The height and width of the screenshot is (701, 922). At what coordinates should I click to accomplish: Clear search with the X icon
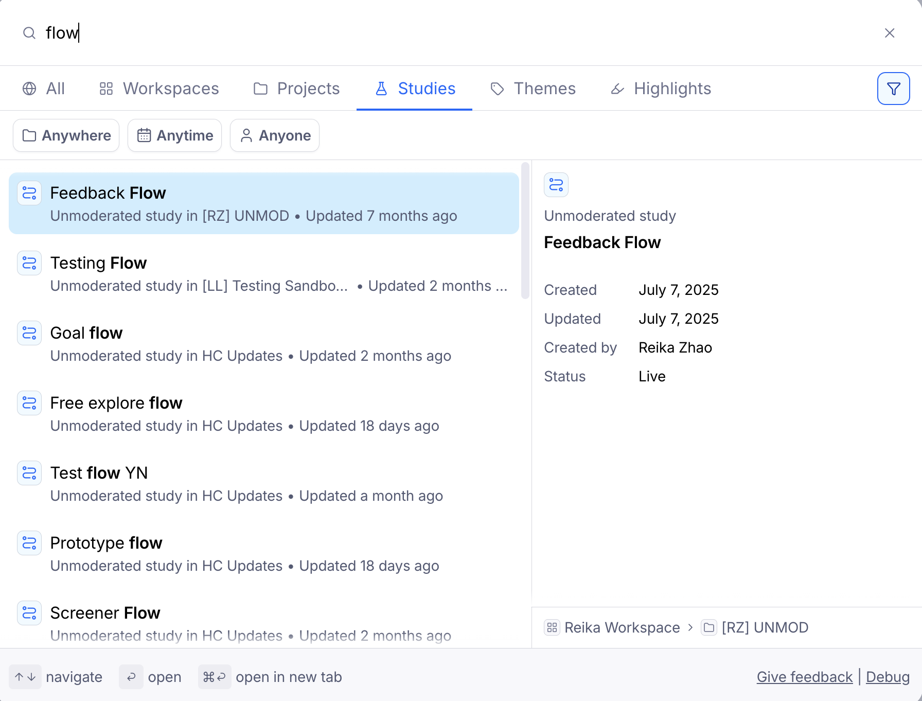point(889,33)
